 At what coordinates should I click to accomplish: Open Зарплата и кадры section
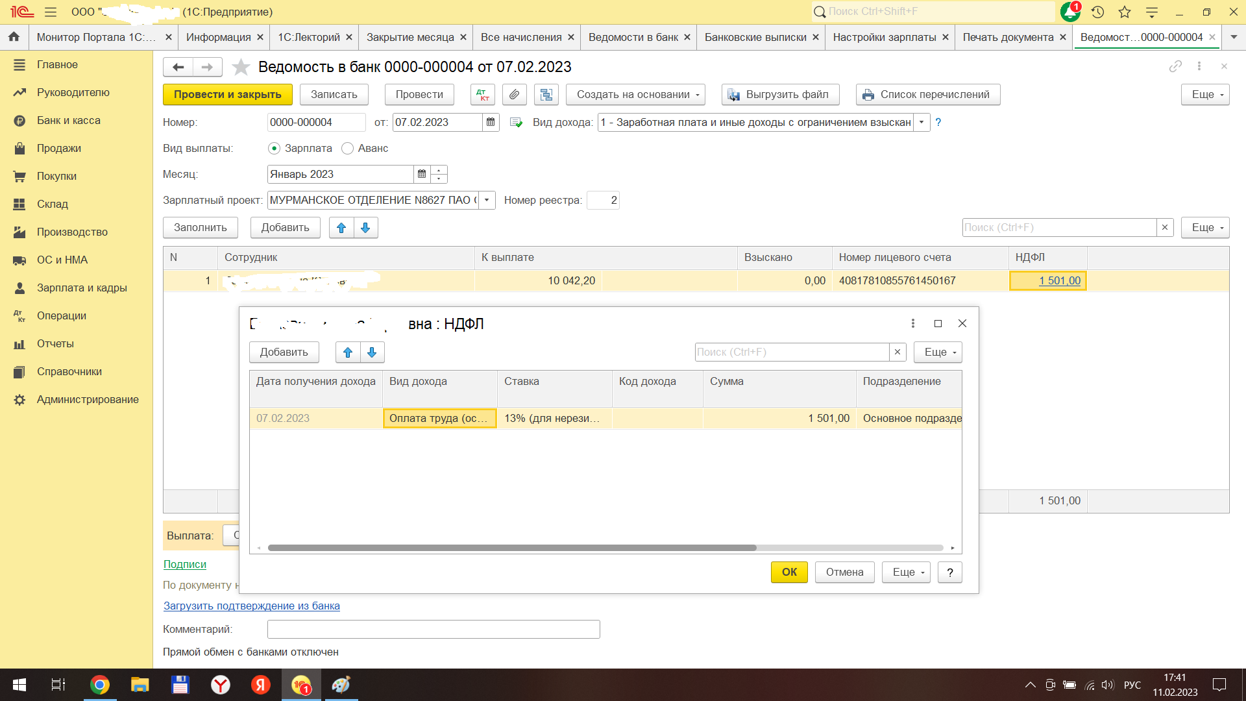click(82, 288)
